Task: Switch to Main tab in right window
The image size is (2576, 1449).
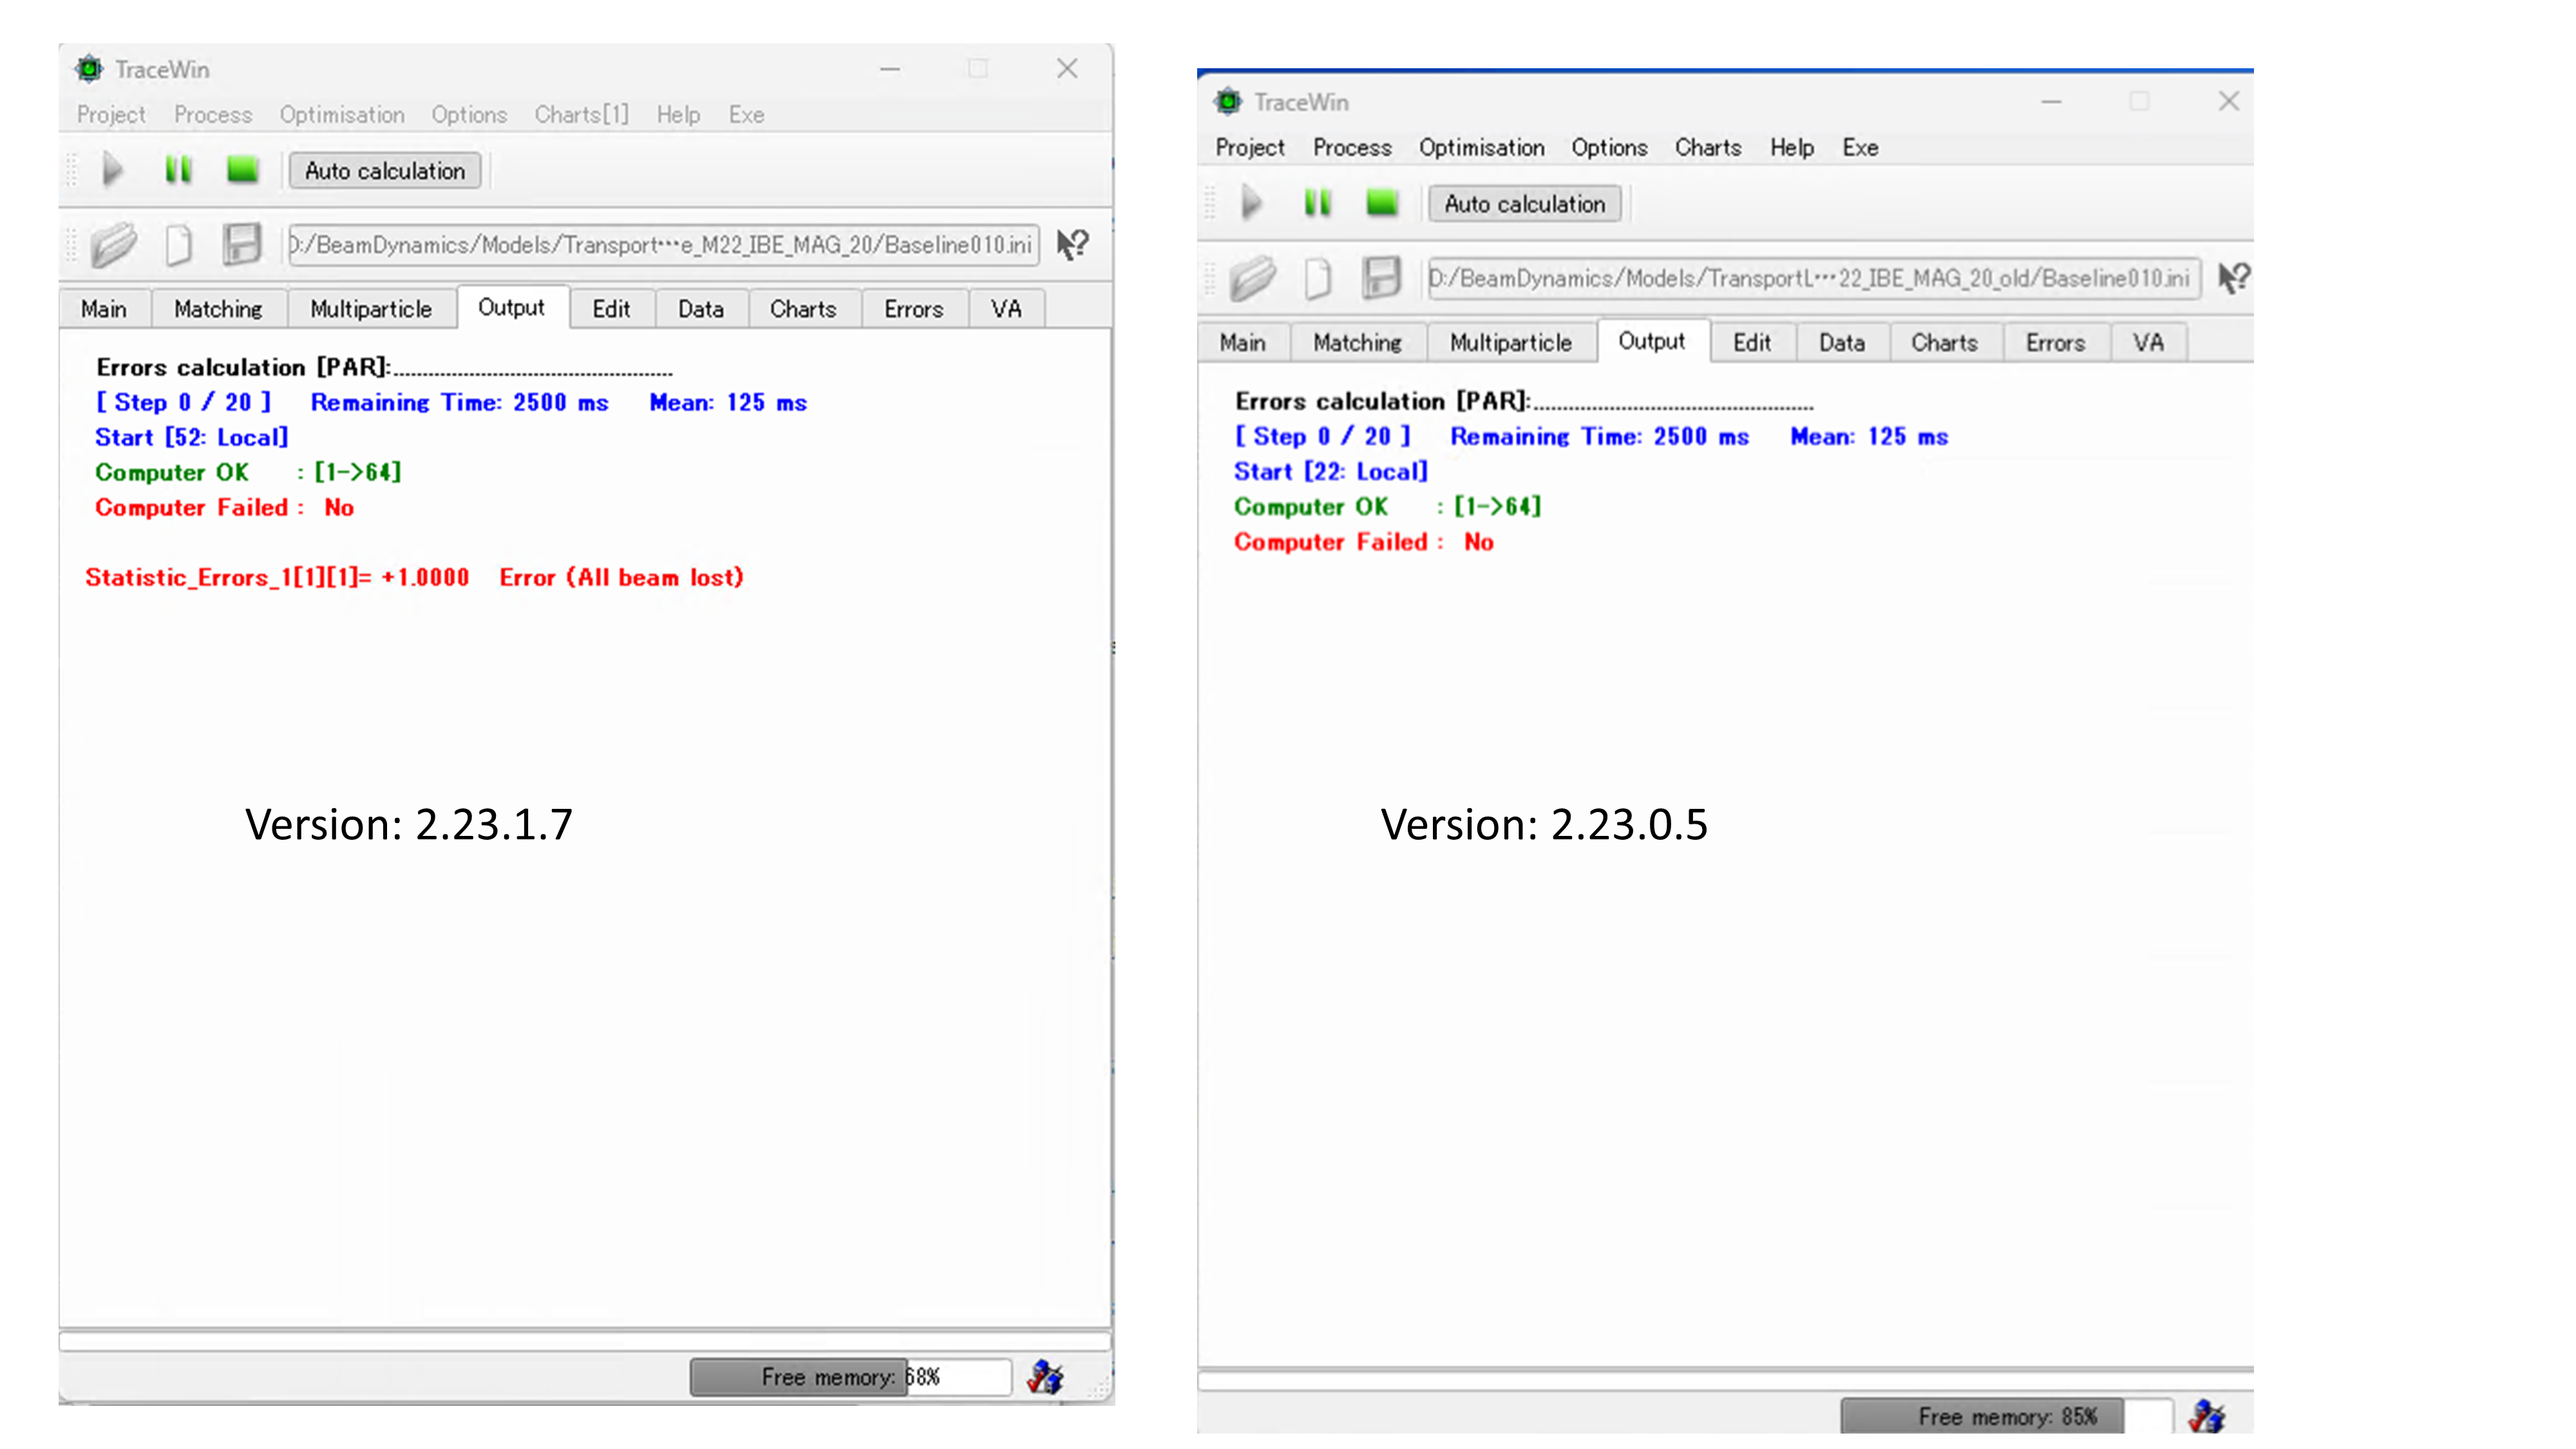Action: (1243, 343)
